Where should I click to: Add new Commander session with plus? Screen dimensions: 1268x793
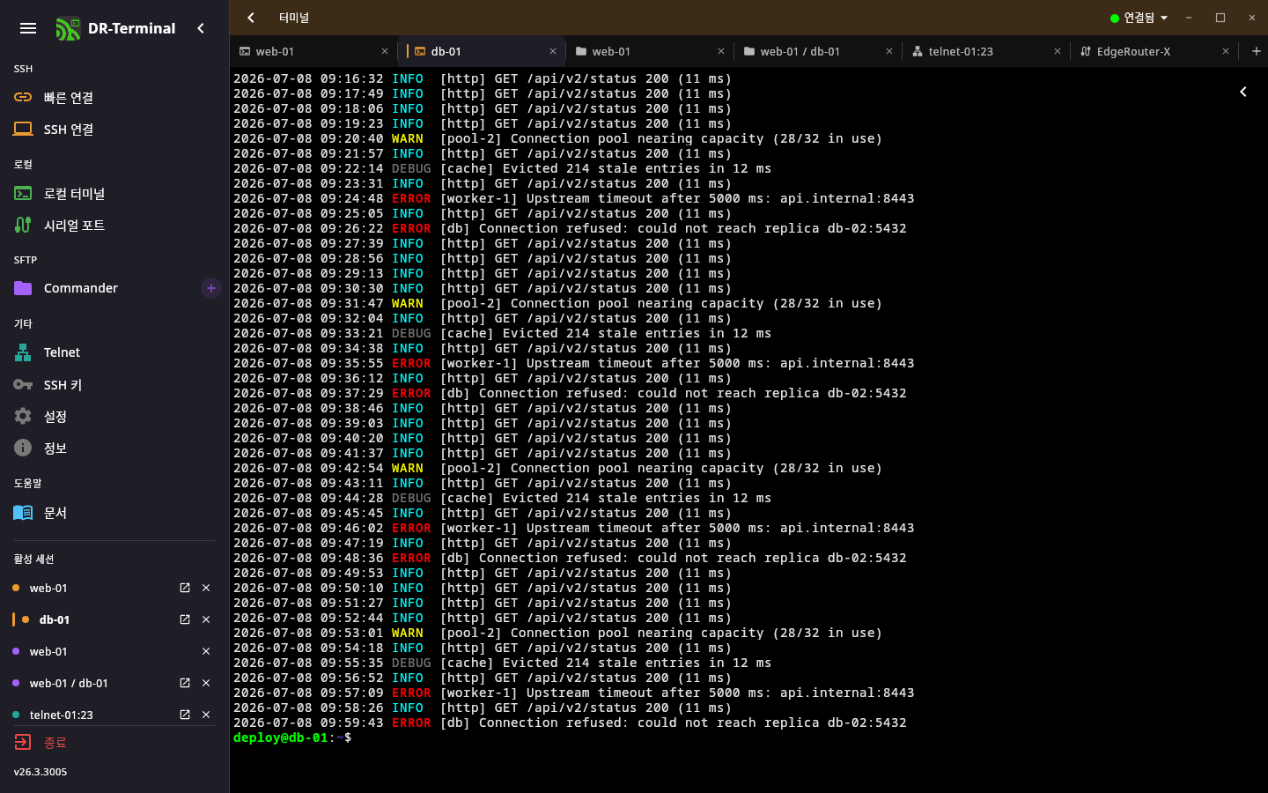[211, 288]
